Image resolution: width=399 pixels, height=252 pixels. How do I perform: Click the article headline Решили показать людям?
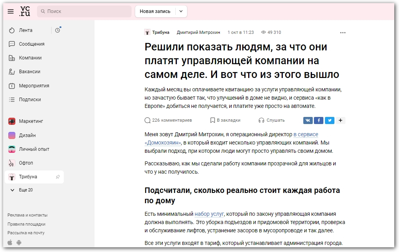coord(242,61)
